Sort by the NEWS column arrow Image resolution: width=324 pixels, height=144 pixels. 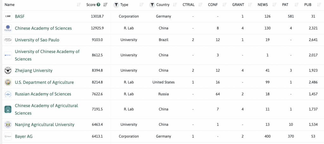272,5
